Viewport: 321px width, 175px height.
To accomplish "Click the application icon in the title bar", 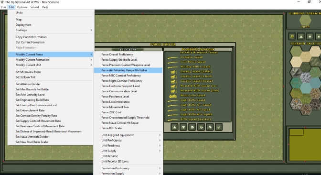I will coord(2,2).
